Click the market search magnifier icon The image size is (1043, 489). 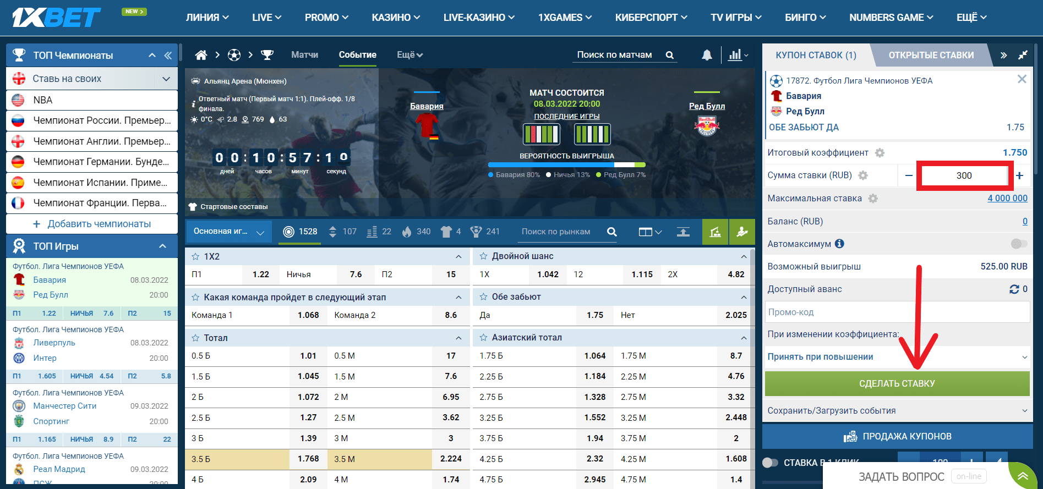click(611, 232)
